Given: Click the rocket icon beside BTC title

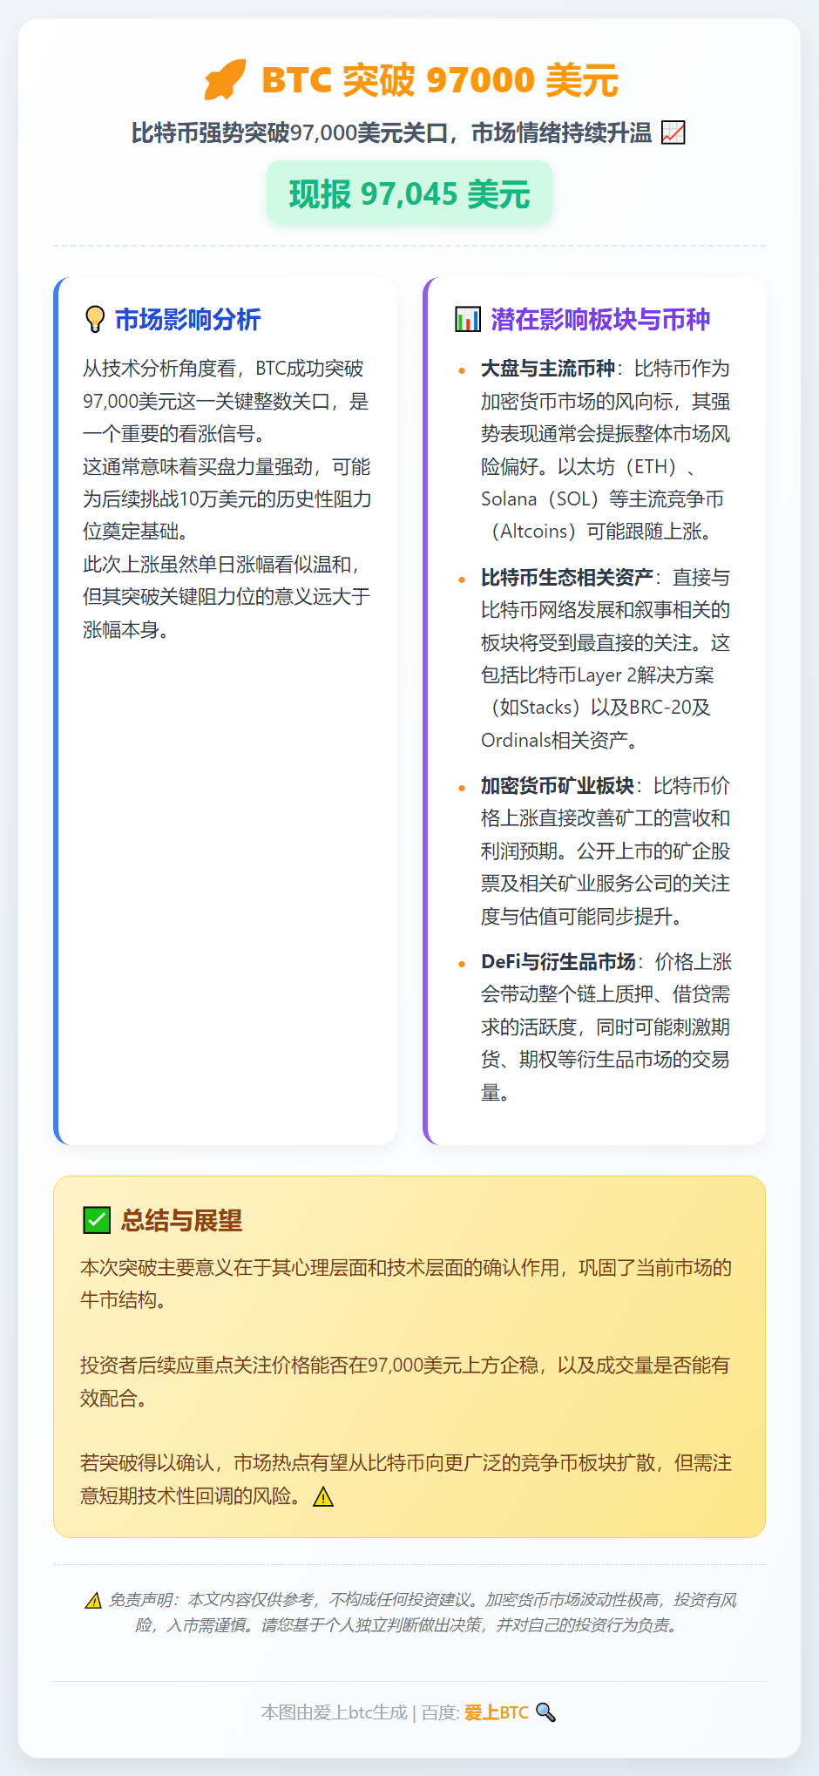Looking at the screenshot, I should click(x=225, y=79).
